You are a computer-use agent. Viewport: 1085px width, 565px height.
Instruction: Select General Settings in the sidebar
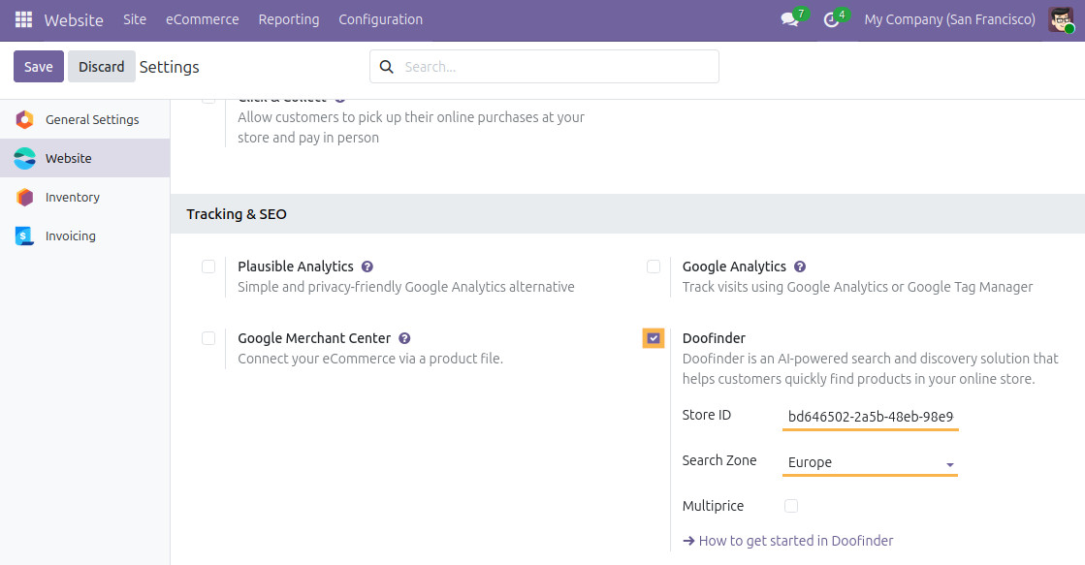(x=84, y=119)
